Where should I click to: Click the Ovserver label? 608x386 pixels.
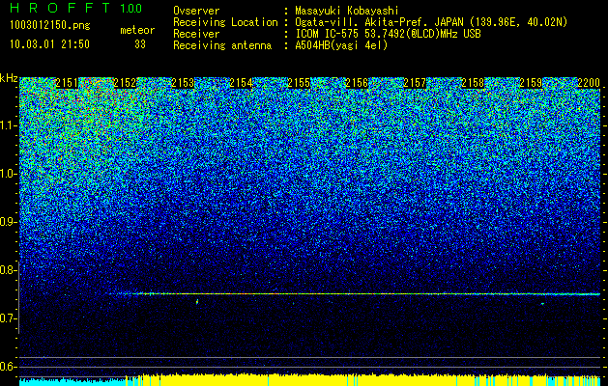pos(196,11)
